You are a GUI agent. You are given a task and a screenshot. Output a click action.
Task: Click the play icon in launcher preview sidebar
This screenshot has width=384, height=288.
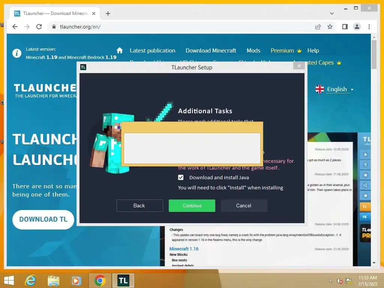[365, 154]
